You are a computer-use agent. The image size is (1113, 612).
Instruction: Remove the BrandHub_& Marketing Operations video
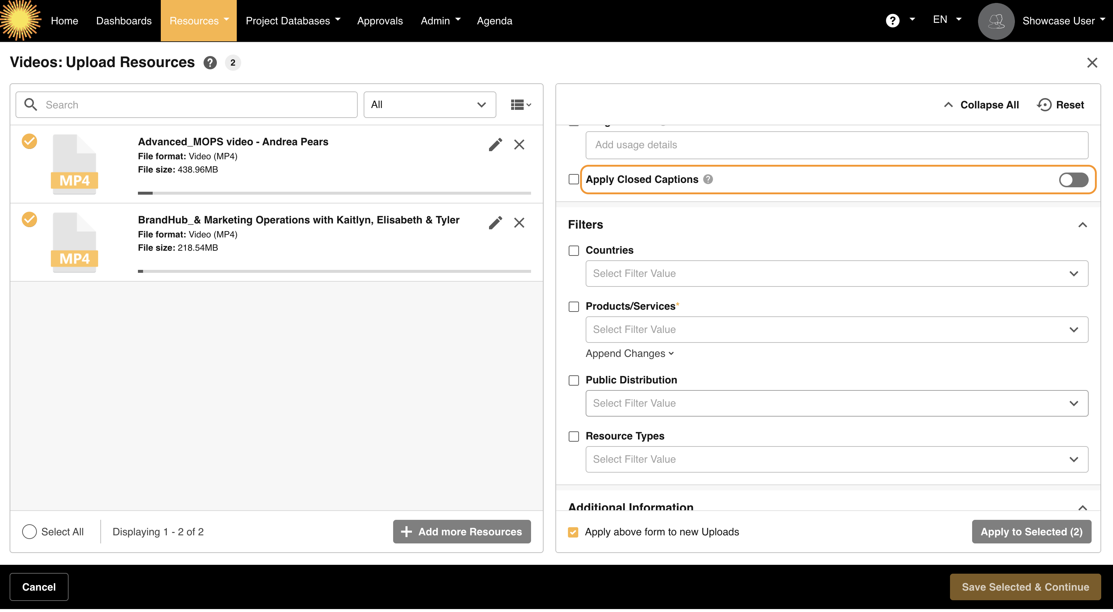(519, 222)
